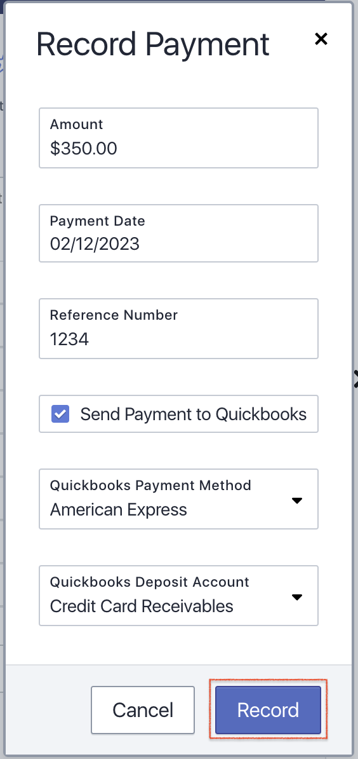358x759 pixels.
Task: Click the Amount field label
Action: [76, 125]
